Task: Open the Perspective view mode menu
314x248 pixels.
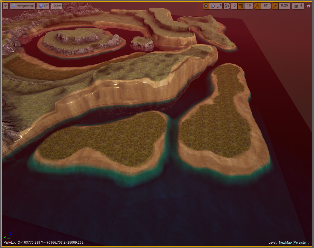Action: pos(23,6)
